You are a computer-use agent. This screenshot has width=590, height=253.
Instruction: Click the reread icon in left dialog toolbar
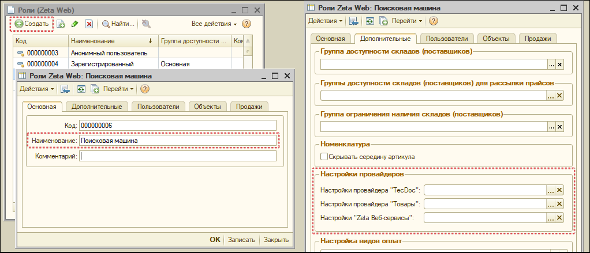coord(81,89)
